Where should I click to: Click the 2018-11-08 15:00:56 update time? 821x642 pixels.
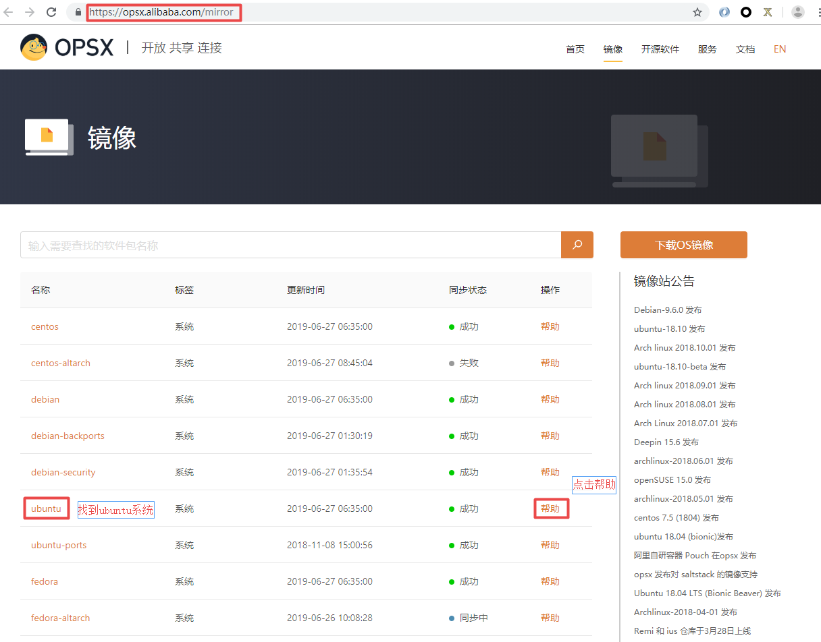(329, 545)
